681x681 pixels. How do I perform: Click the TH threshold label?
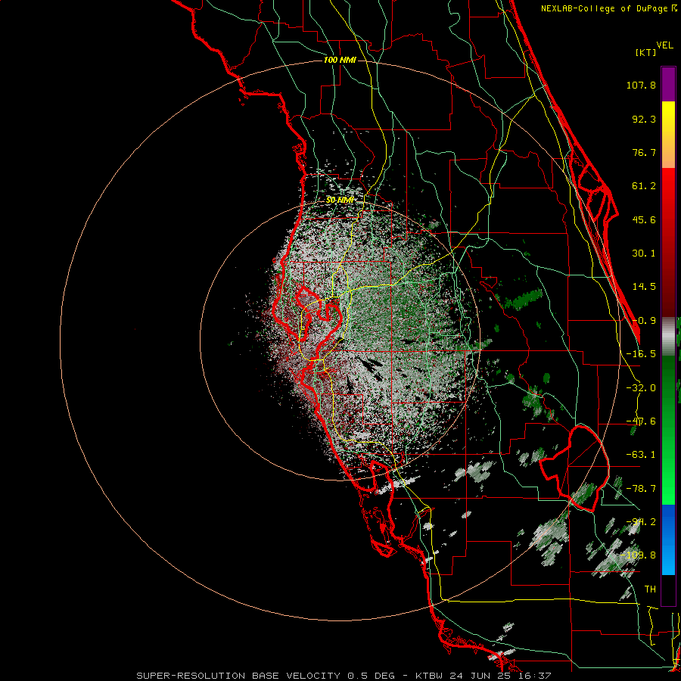pos(650,589)
